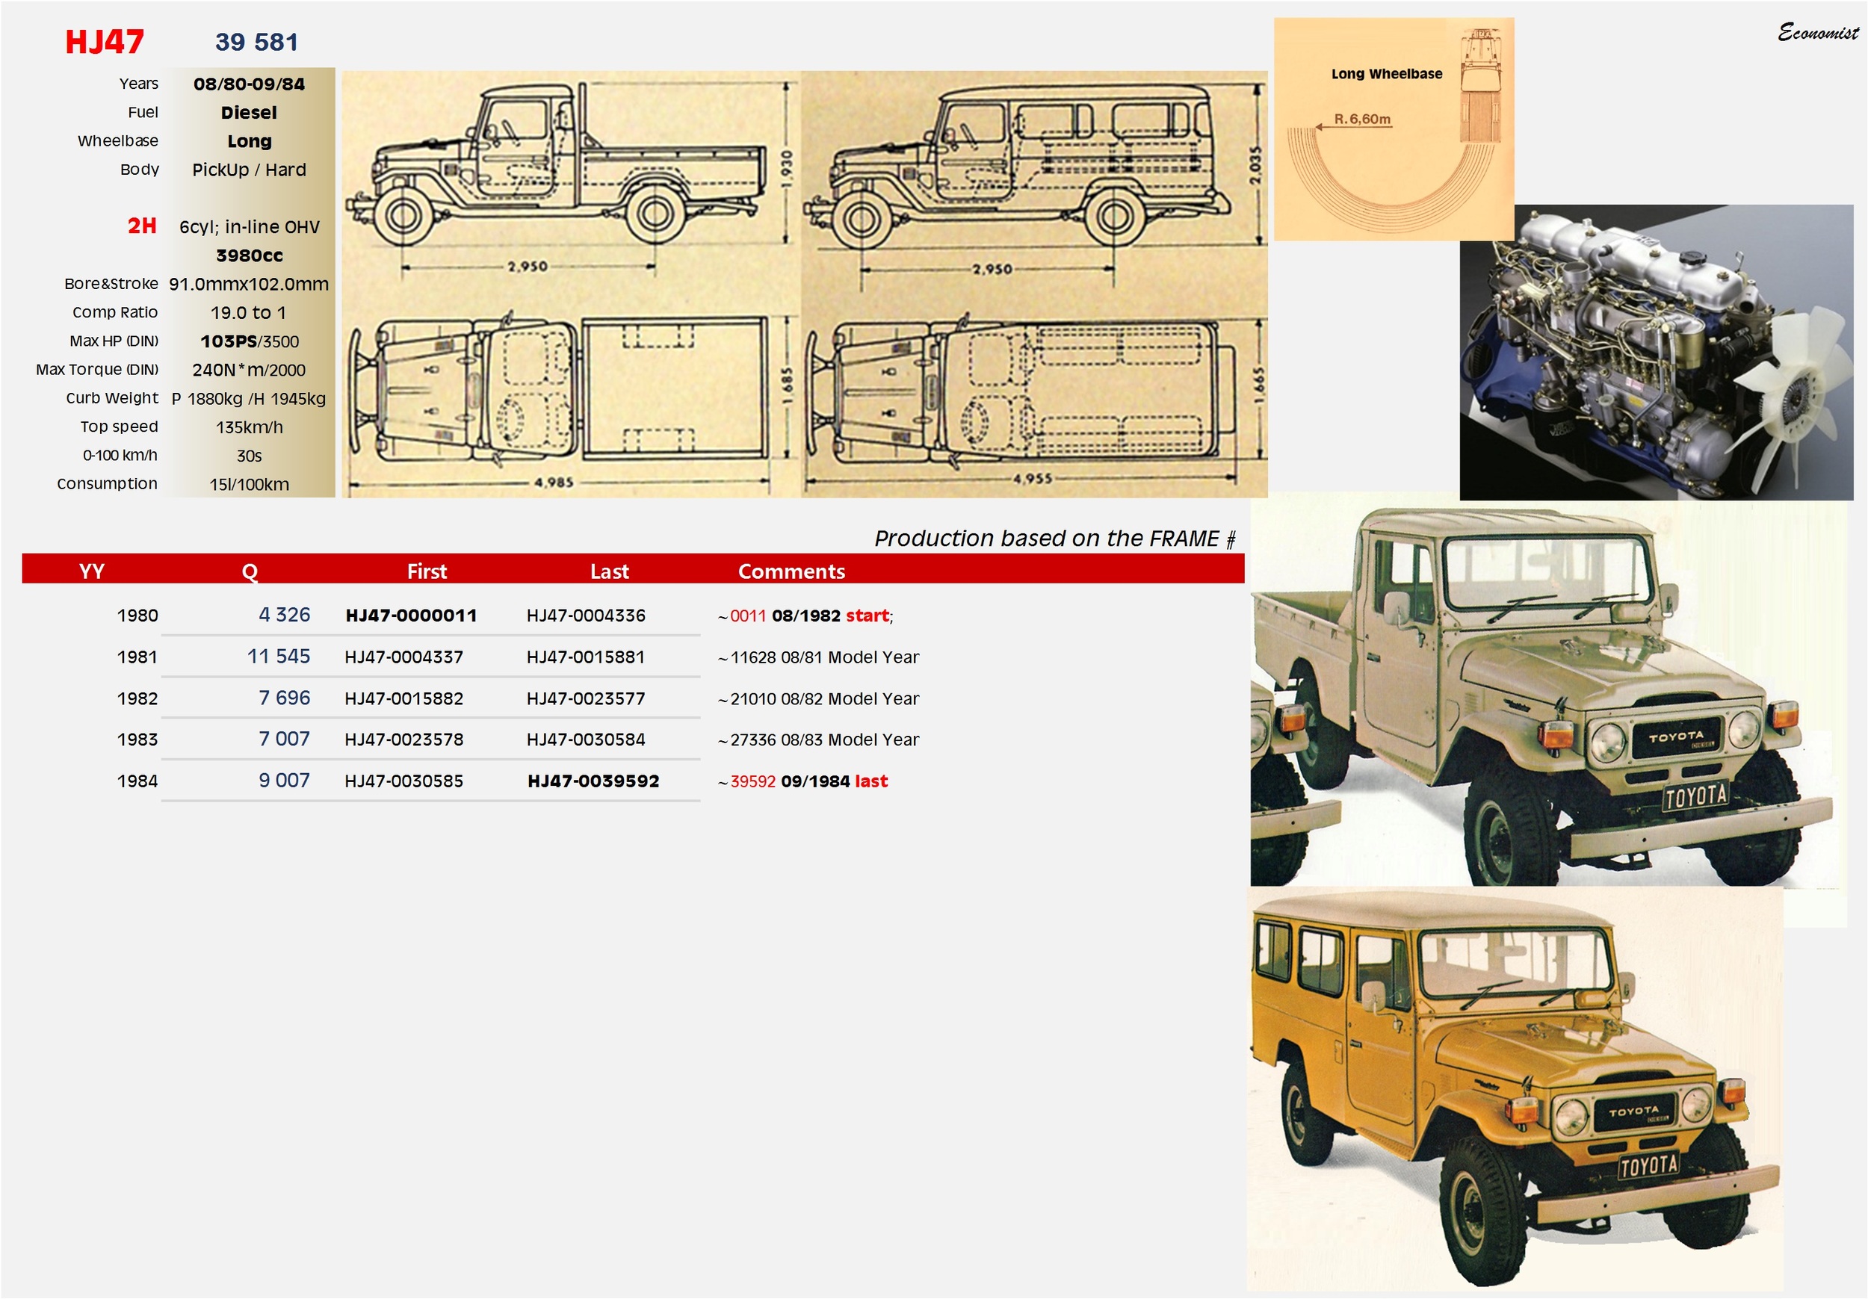Viewport: 1868px width, 1299px height.
Task: Select first frame HJ47-0000011
Action: pos(411,615)
